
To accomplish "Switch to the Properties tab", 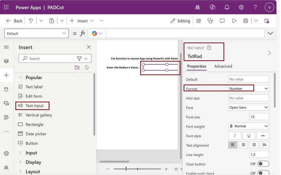I will pyautogui.click(x=197, y=66).
